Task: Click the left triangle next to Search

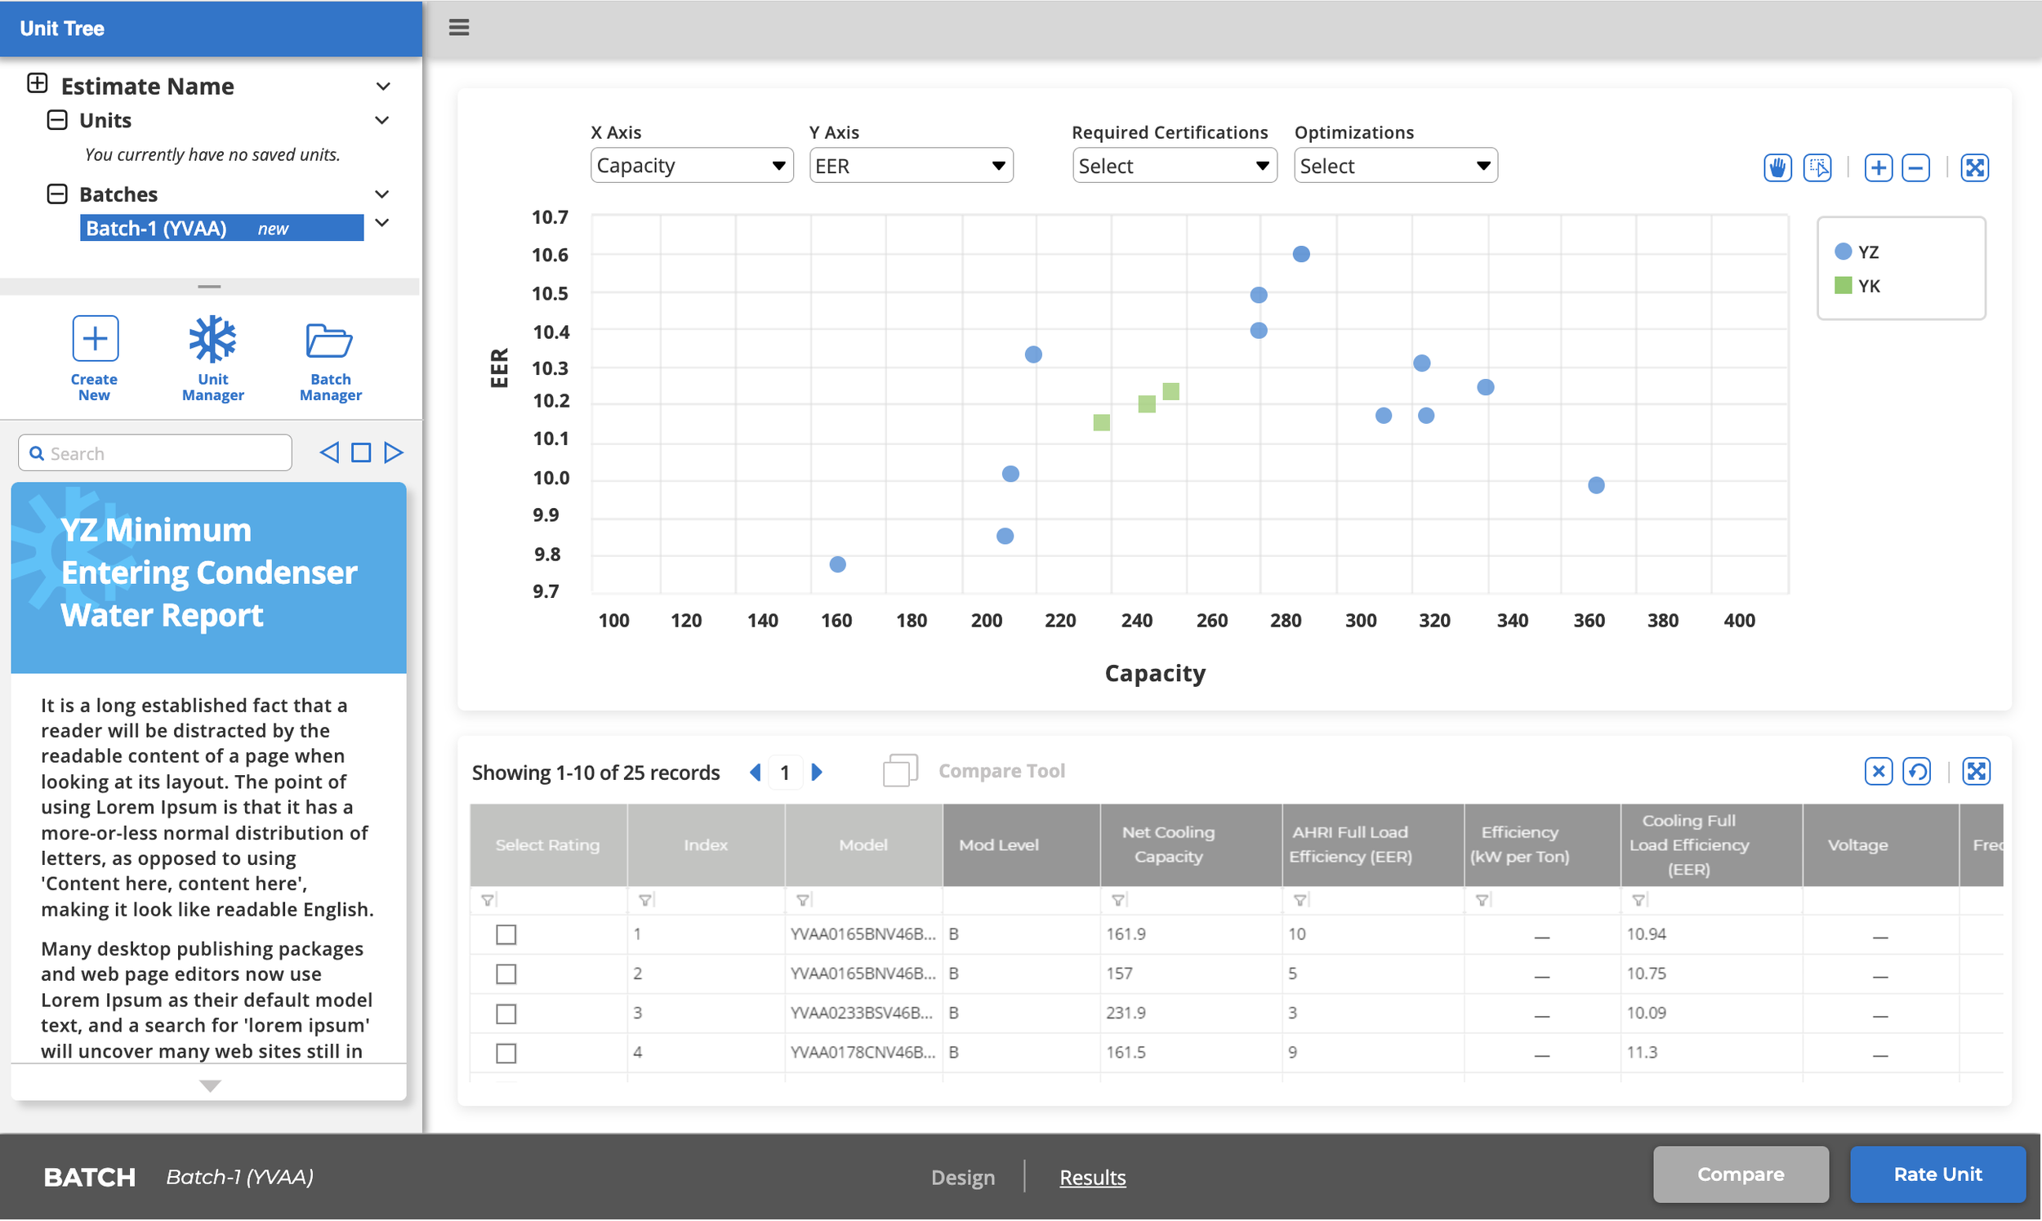Action: click(329, 452)
